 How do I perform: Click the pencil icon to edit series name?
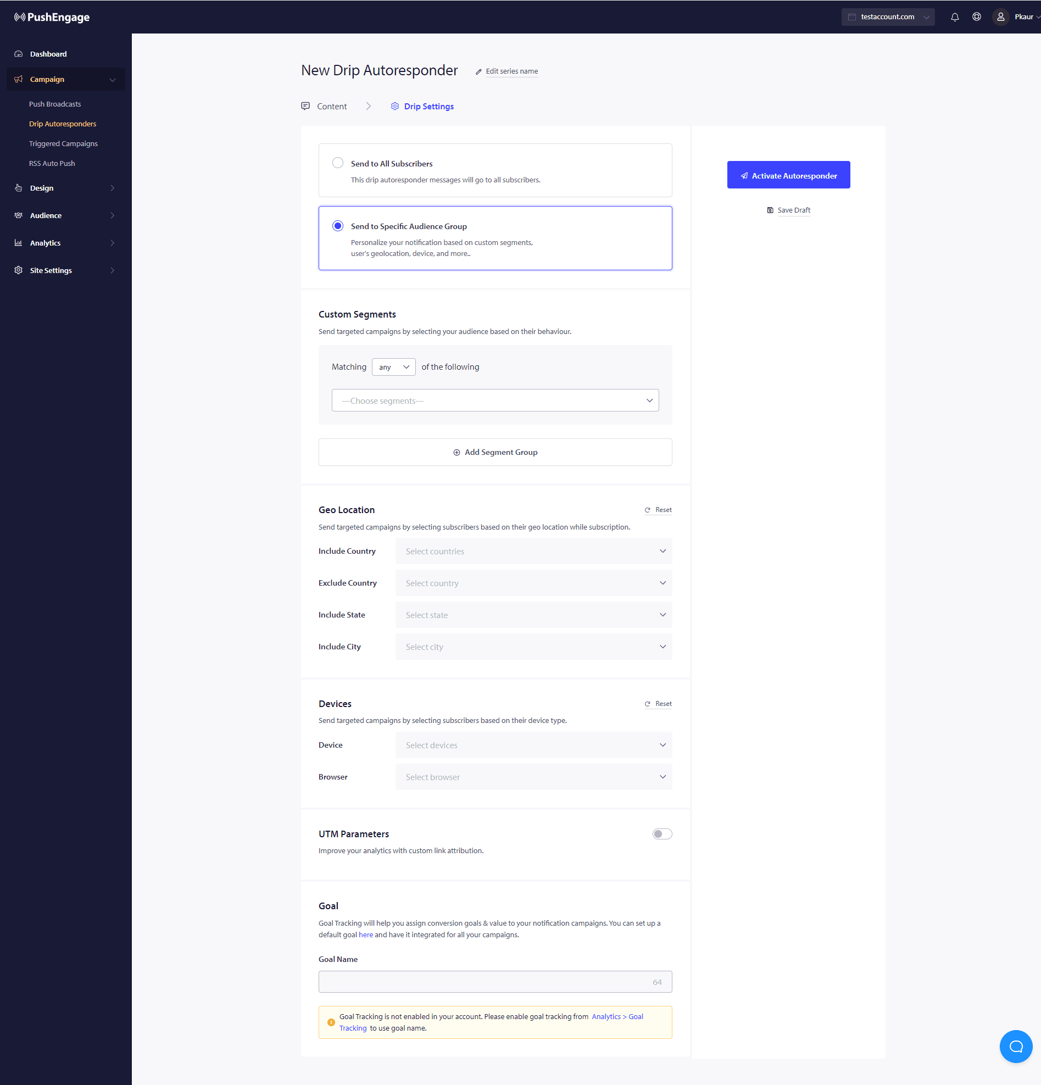tap(478, 71)
